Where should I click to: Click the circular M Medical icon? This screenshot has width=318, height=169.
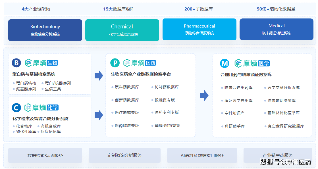tap(225, 63)
